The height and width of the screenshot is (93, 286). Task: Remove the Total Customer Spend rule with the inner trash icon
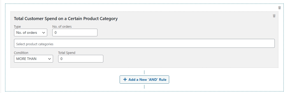[x=274, y=16]
